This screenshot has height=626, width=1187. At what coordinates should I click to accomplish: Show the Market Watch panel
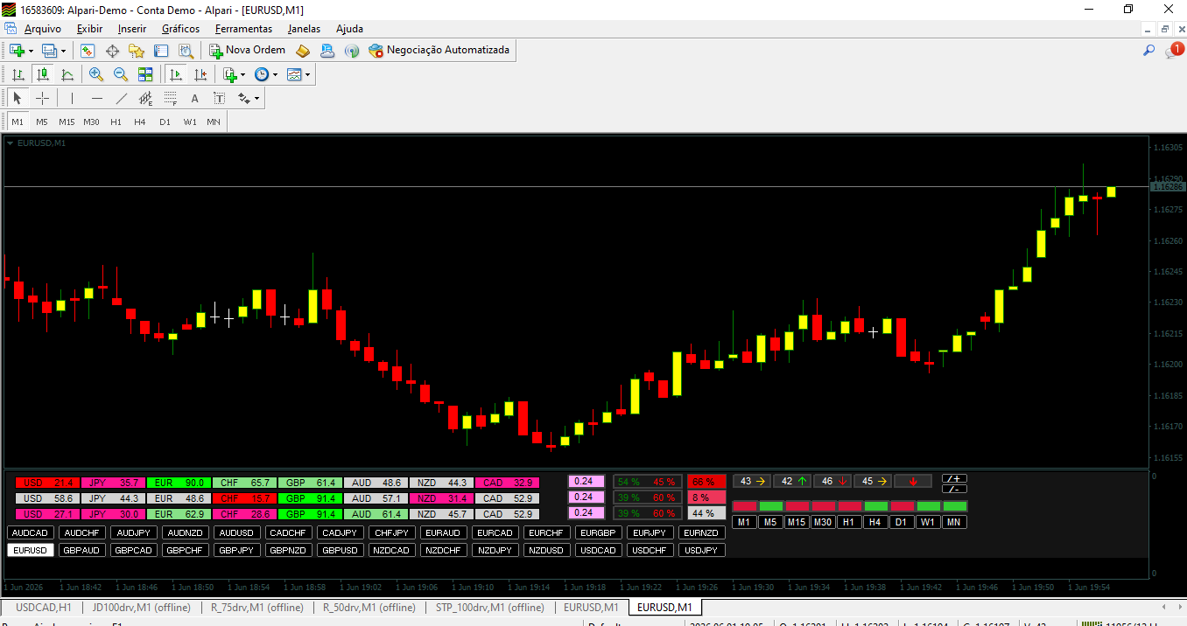88,51
